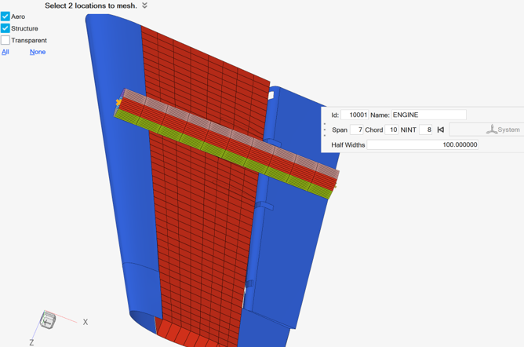Click the X axis label on triad
Viewport: 524px width, 347px height.
tap(86, 322)
